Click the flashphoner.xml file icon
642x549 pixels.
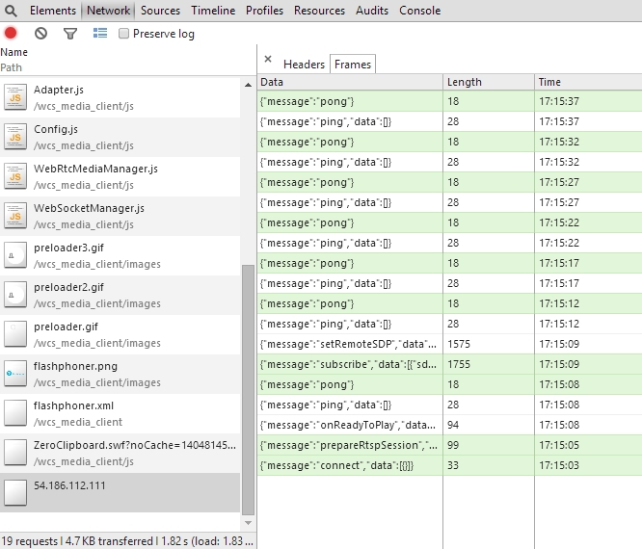point(15,413)
